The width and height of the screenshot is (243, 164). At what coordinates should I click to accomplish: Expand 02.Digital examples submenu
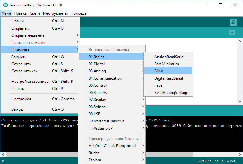[x=111, y=64]
